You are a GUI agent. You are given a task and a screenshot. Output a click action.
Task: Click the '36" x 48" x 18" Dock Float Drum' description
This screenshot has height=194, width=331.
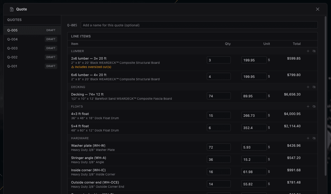[x=95, y=118]
